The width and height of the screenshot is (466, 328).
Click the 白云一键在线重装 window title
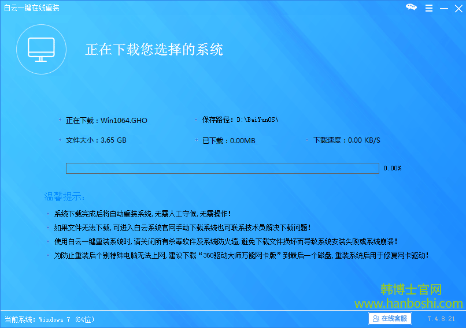click(x=32, y=8)
